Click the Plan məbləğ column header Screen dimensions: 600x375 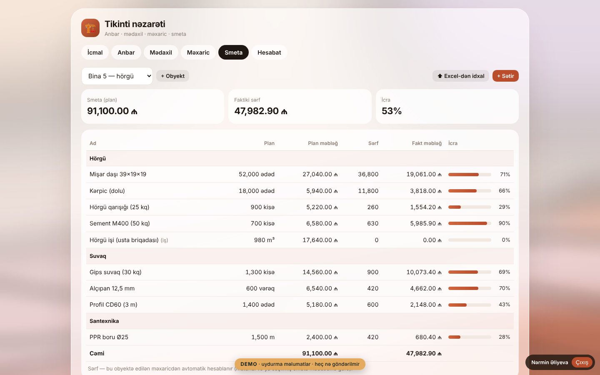tap(323, 143)
